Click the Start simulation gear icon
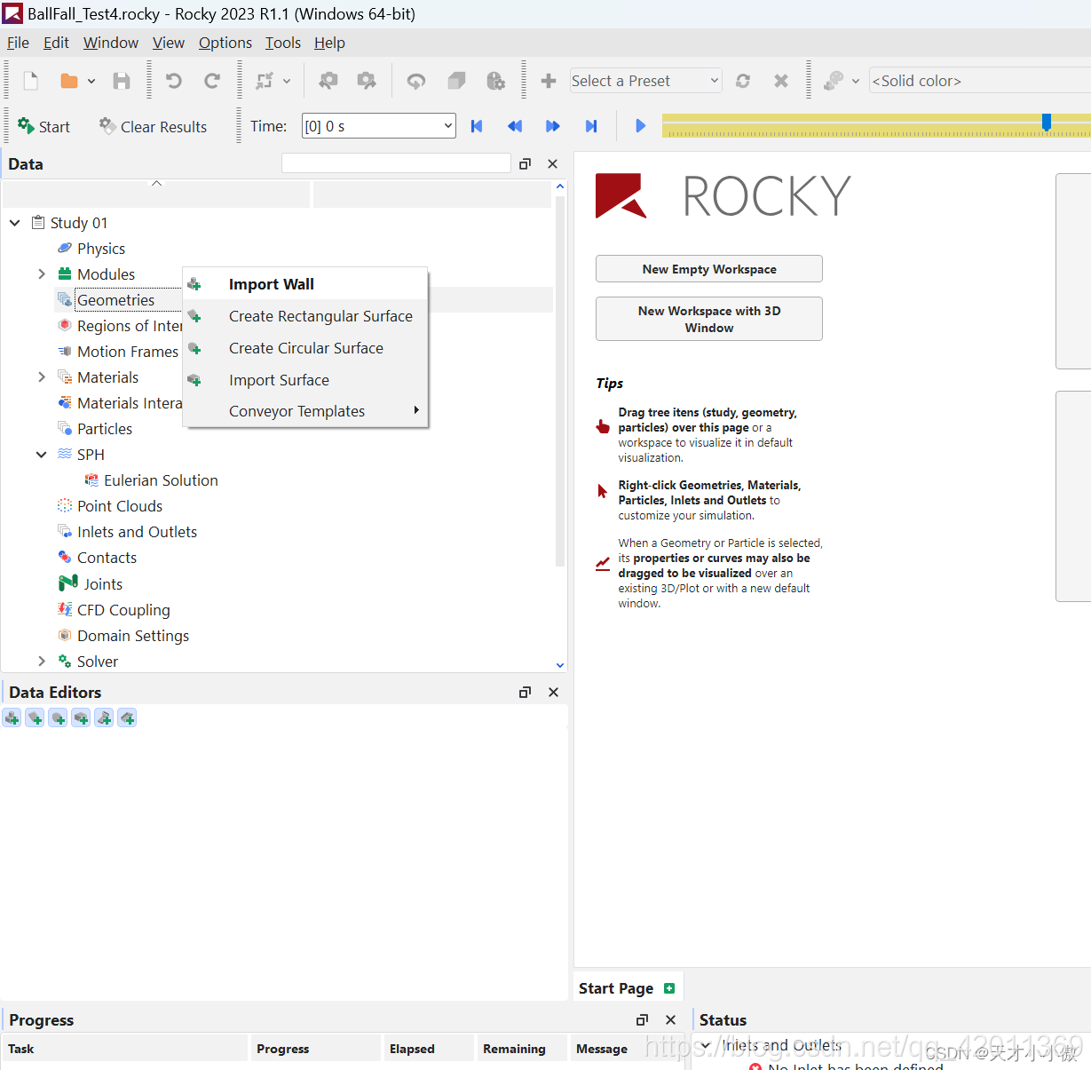 pos(27,126)
